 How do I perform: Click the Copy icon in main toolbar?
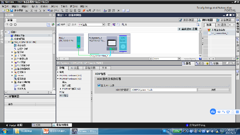coord(36,10)
